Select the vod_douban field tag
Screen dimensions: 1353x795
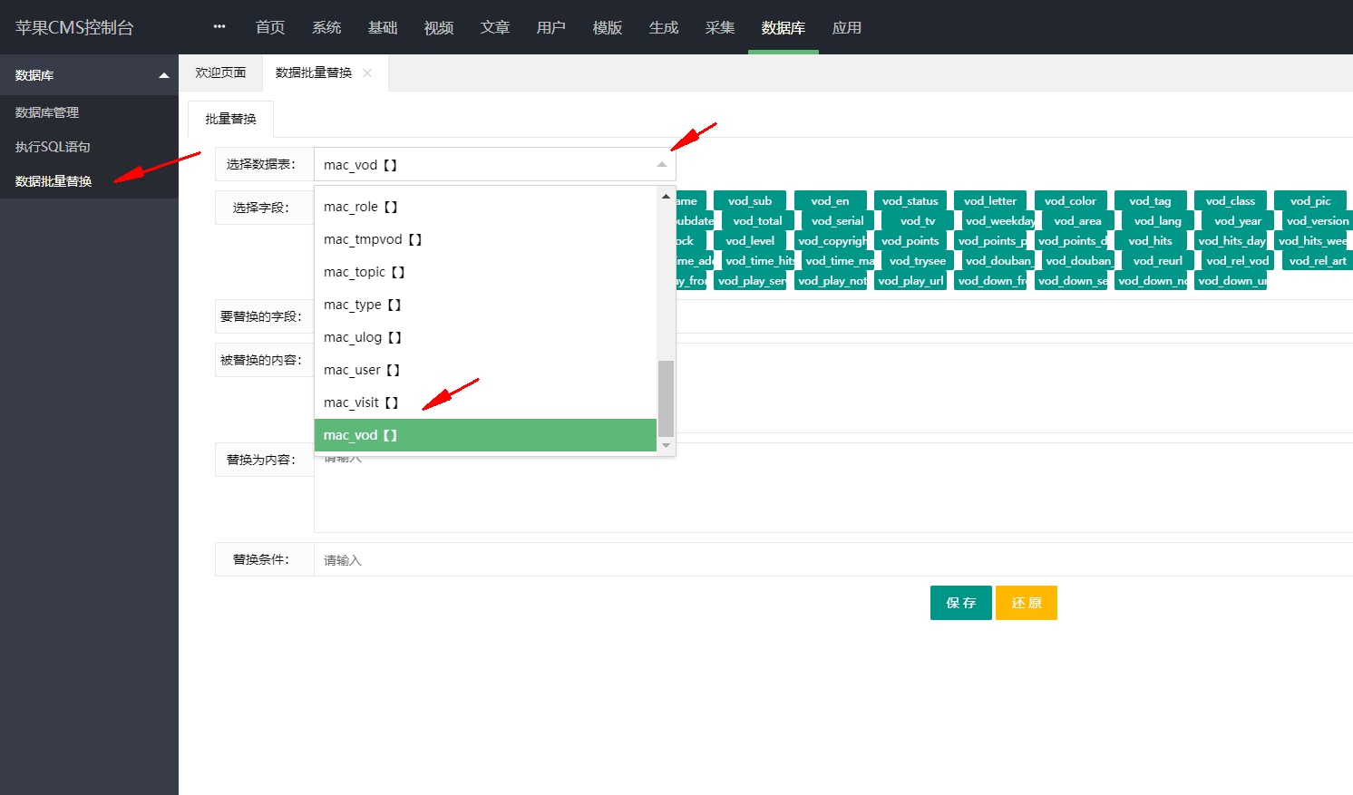[x=998, y=261]
